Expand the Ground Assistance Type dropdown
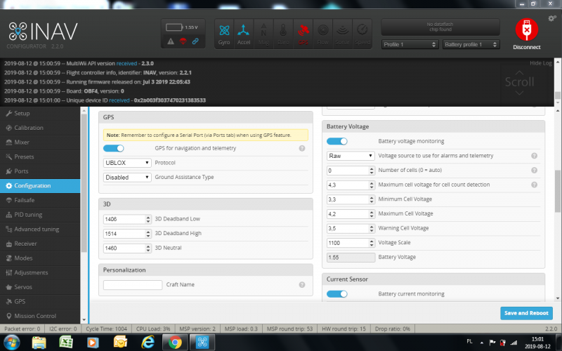Image resolution: width=562 pixels, height=351 pixels. 127,178
